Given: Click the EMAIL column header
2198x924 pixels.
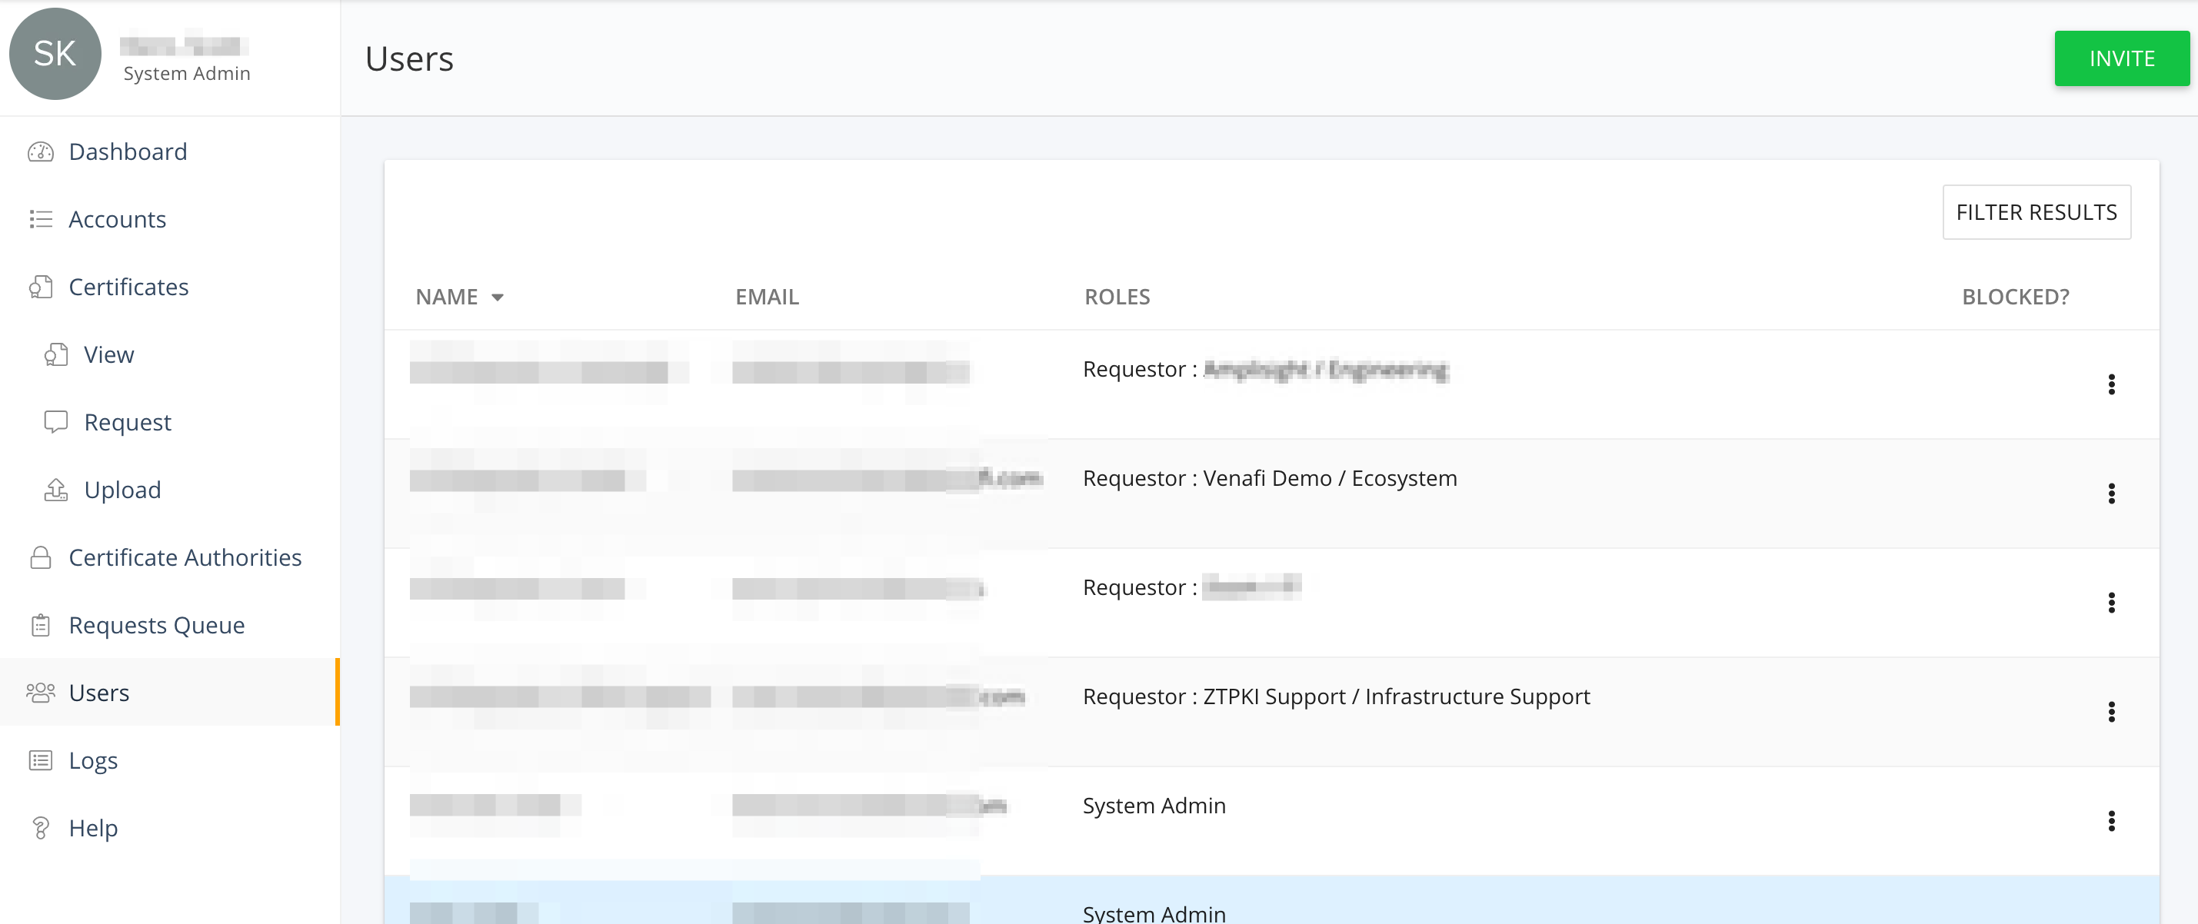Looking at the screenshot, I should click(x=767, y=297).
